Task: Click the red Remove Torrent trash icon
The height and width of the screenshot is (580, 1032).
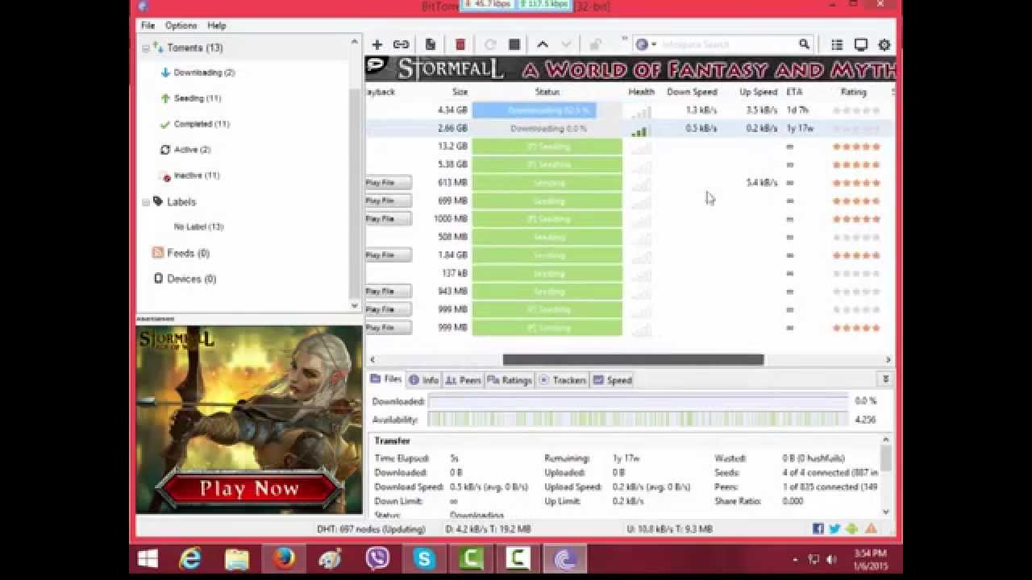Action: (x=460, y=44)
